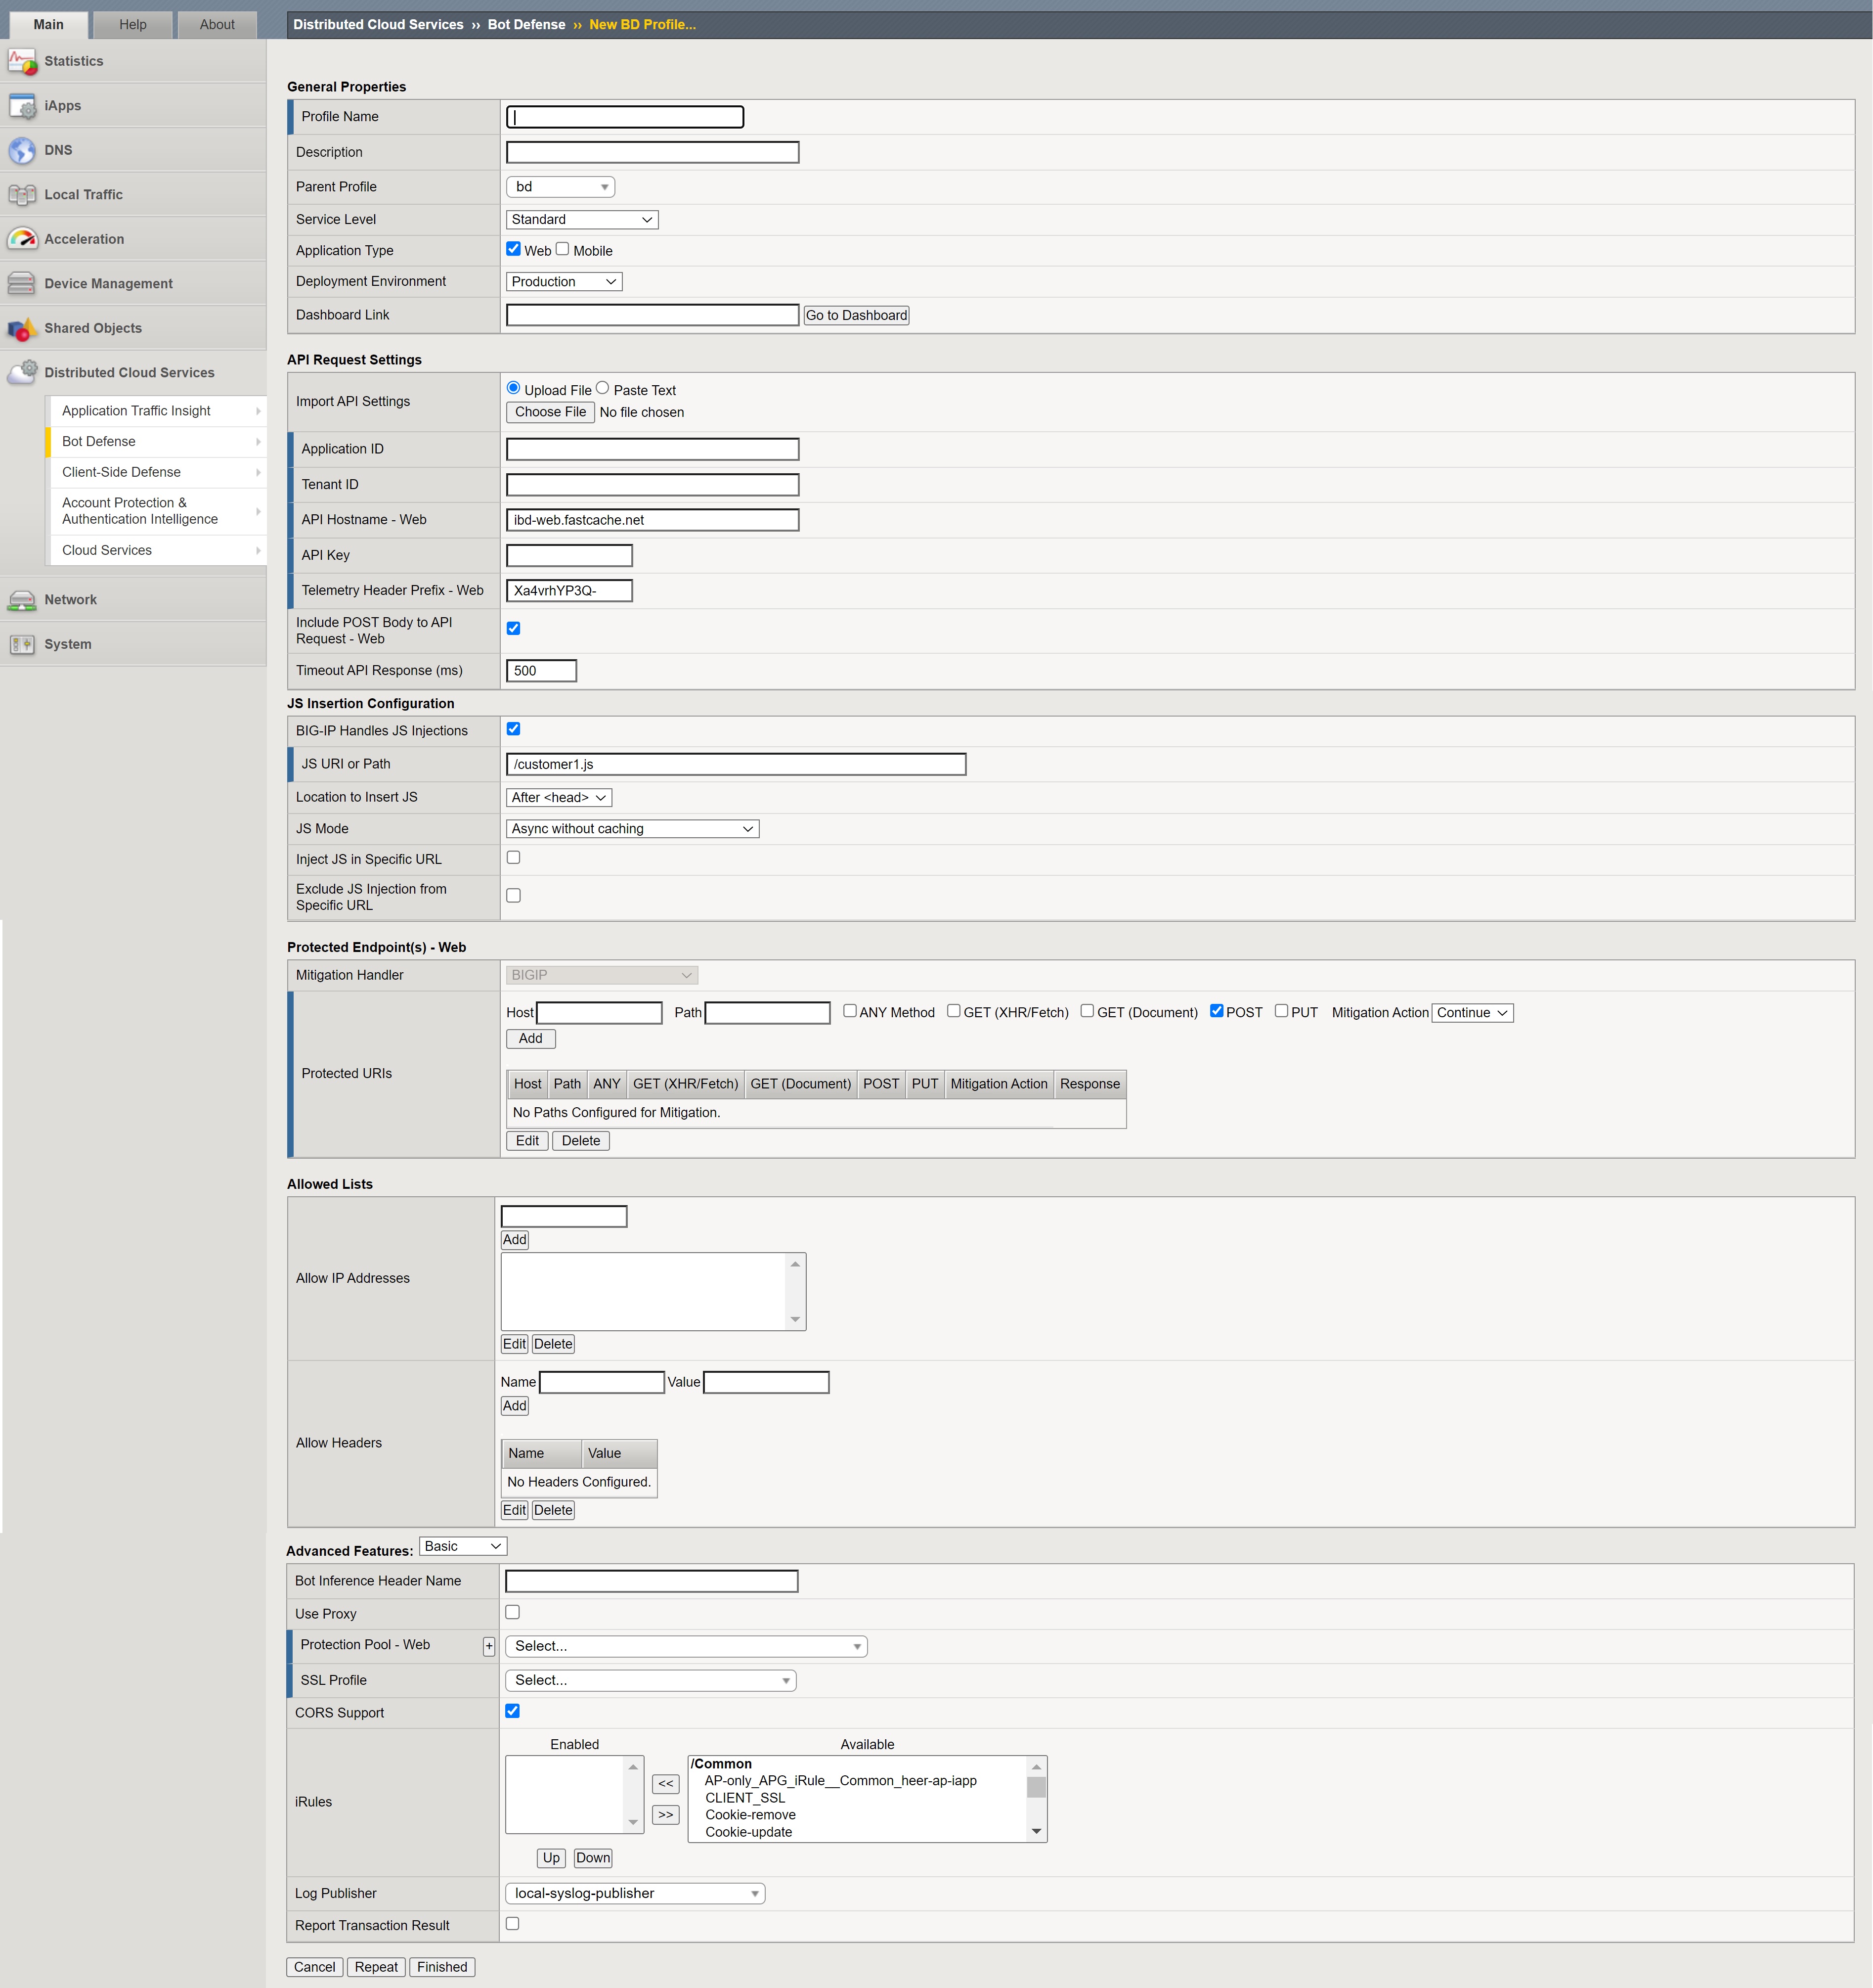Open the Device Management icon

[x=22, y=284]
